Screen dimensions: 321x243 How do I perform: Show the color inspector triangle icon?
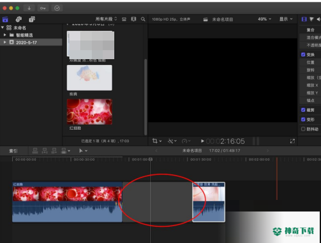(x=311, y=19)
